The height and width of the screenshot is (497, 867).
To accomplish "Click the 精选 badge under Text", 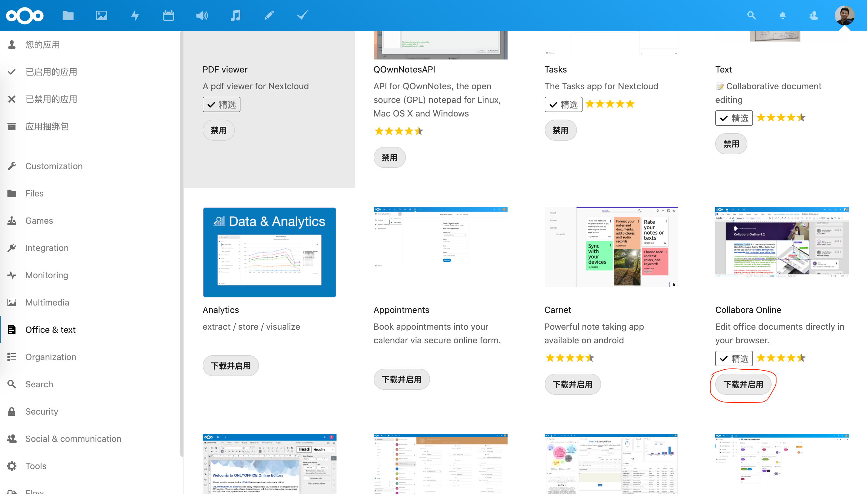I will (734, 118).
